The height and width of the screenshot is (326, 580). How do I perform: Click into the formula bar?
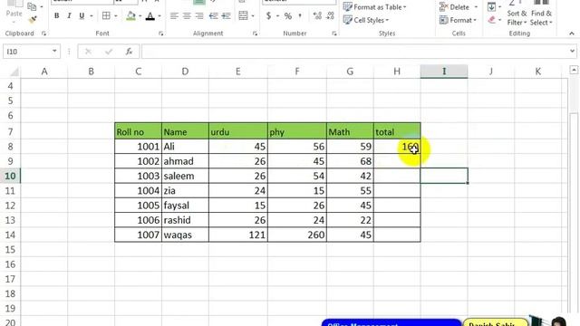354,52
